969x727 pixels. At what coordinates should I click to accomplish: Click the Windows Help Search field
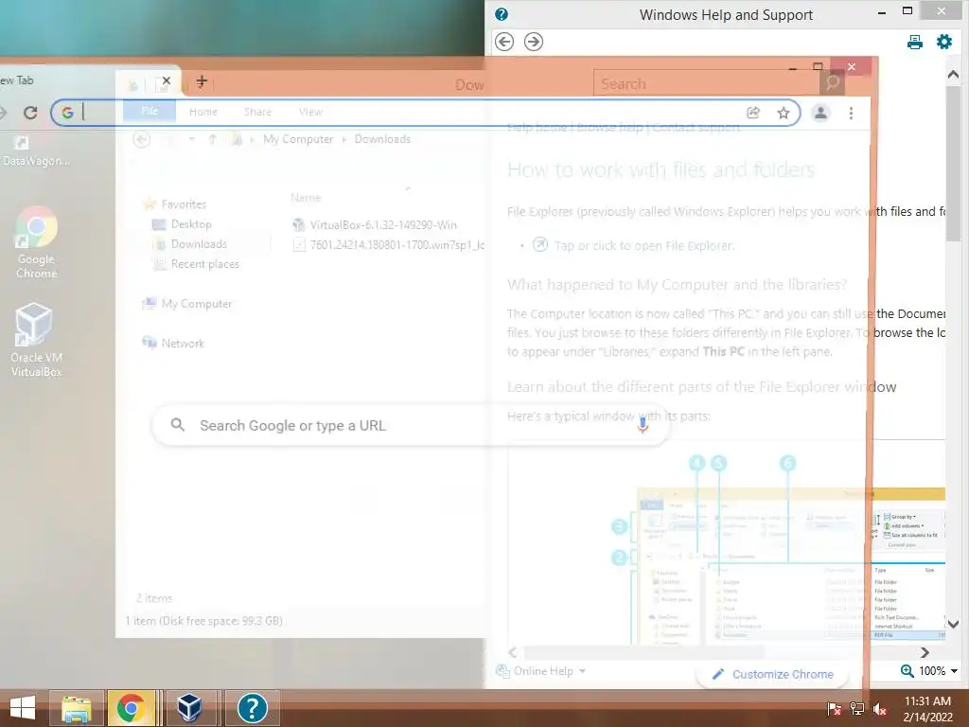coord(706,83)
